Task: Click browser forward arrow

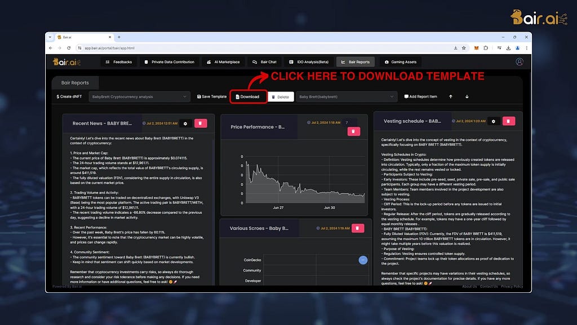Action: pyautogui.click(x=60, y=48)
